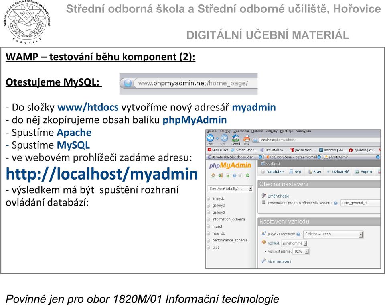Screen dimensions: 385x306
Task: Click the help icon beside Porovnávání pro toto připojení
Action: point(335,203)
